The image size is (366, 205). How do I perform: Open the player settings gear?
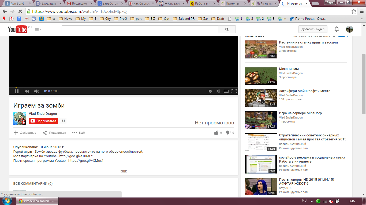pos(218,91)
